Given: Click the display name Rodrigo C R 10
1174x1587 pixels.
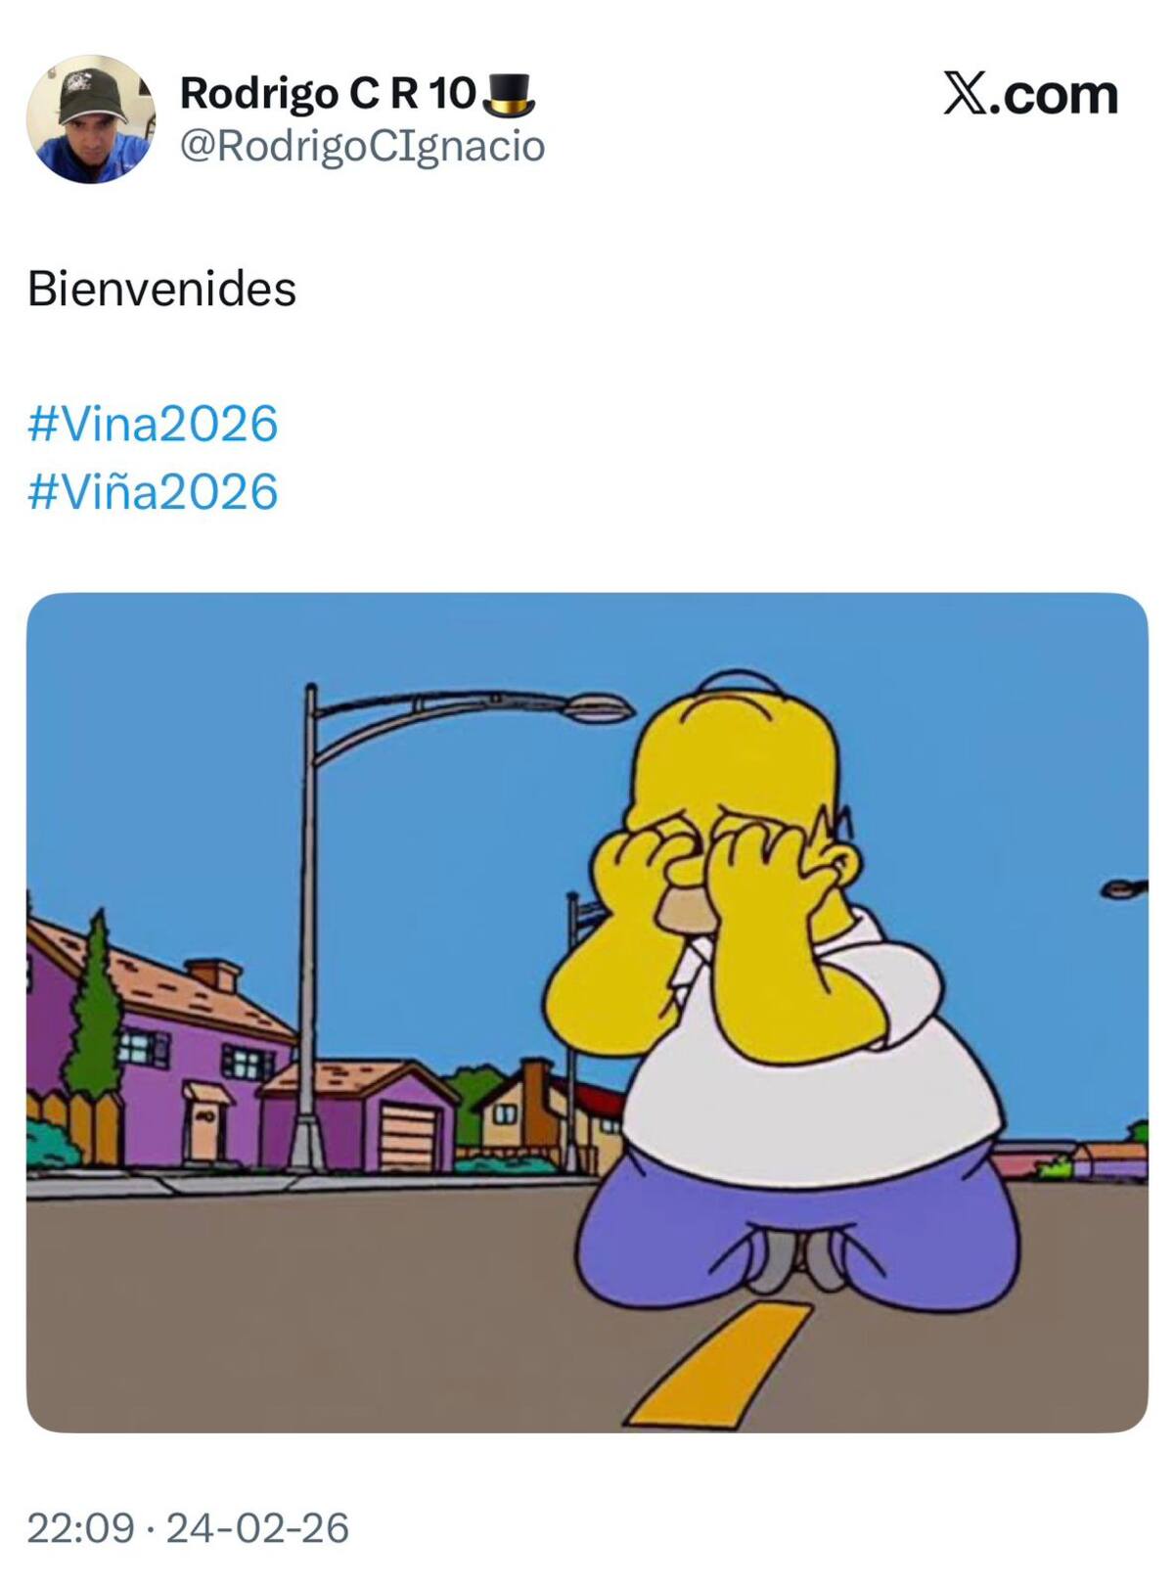Looking at the screenshot, I should (x=328, y=94).
